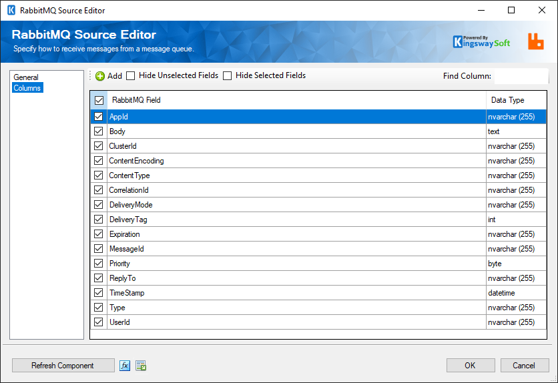Click nvarchar (255) in the Type row

pos(511,308)
